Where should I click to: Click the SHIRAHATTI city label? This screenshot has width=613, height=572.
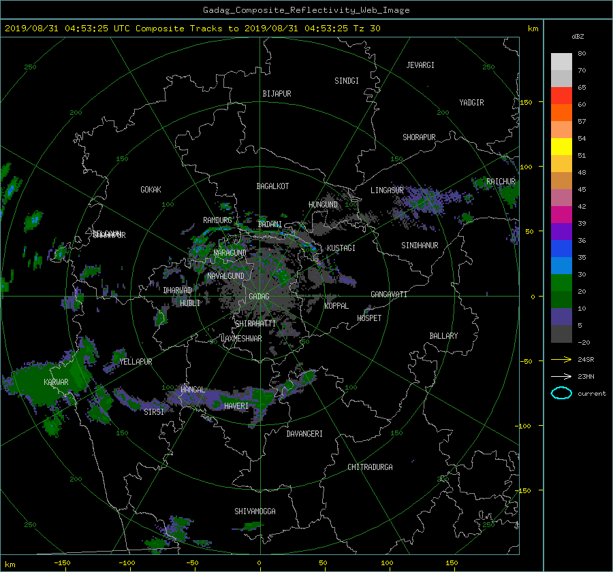pos(255,323)
